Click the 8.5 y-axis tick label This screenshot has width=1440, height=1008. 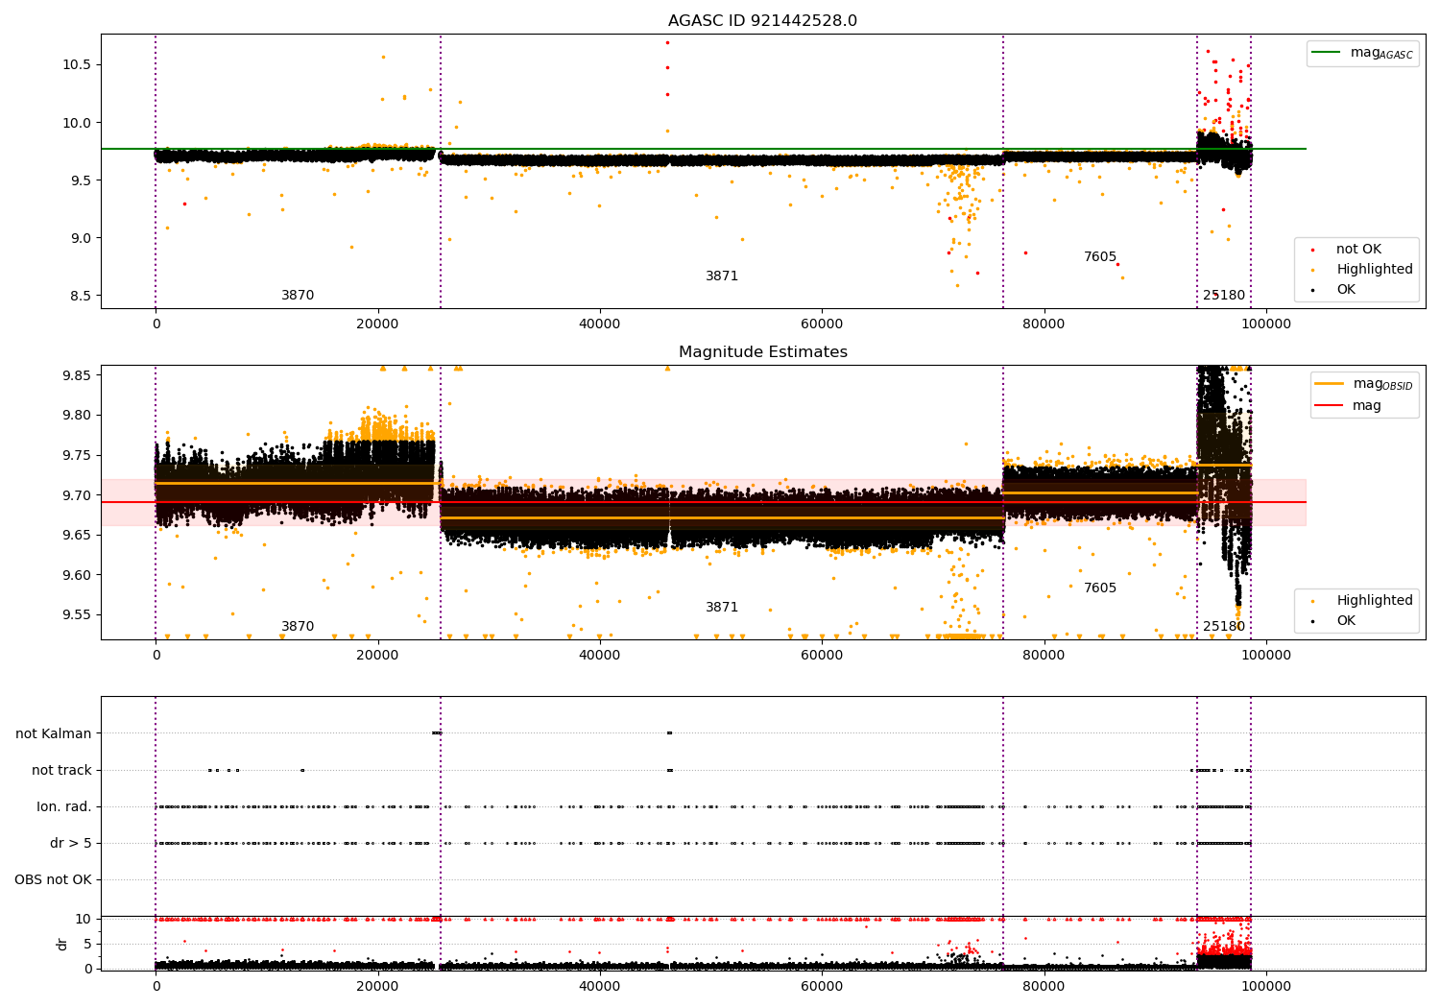coord(79,296)
